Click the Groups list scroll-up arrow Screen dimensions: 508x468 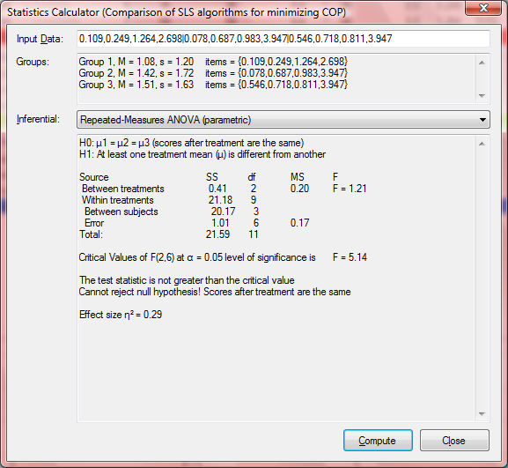coord(482,63)
